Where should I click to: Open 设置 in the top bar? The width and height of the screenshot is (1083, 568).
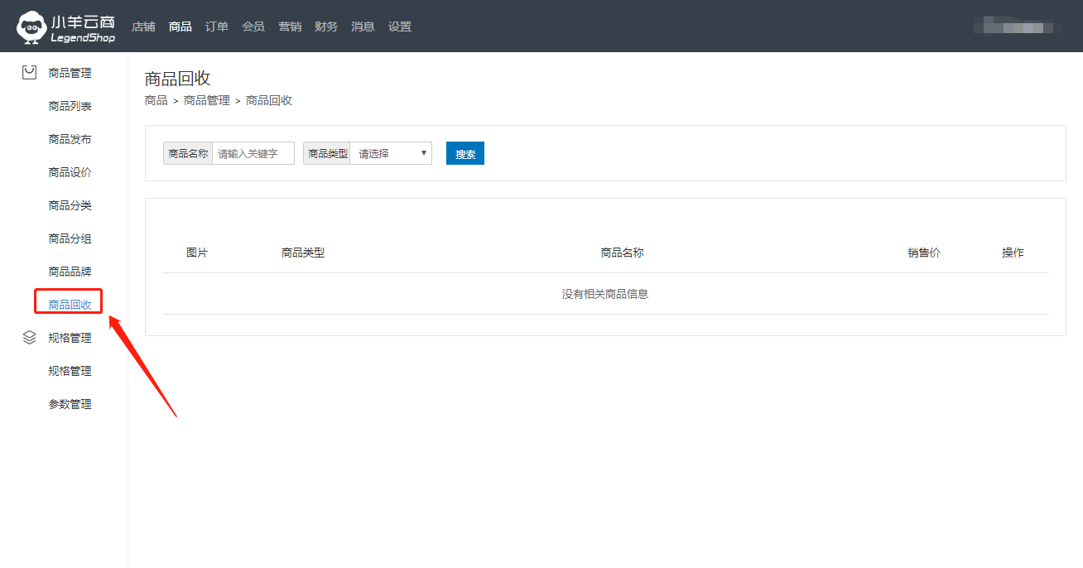click(400, 26)
